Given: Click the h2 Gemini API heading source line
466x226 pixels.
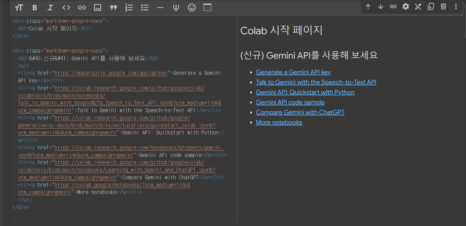Looking at the screenshot, I should (88, 58).
